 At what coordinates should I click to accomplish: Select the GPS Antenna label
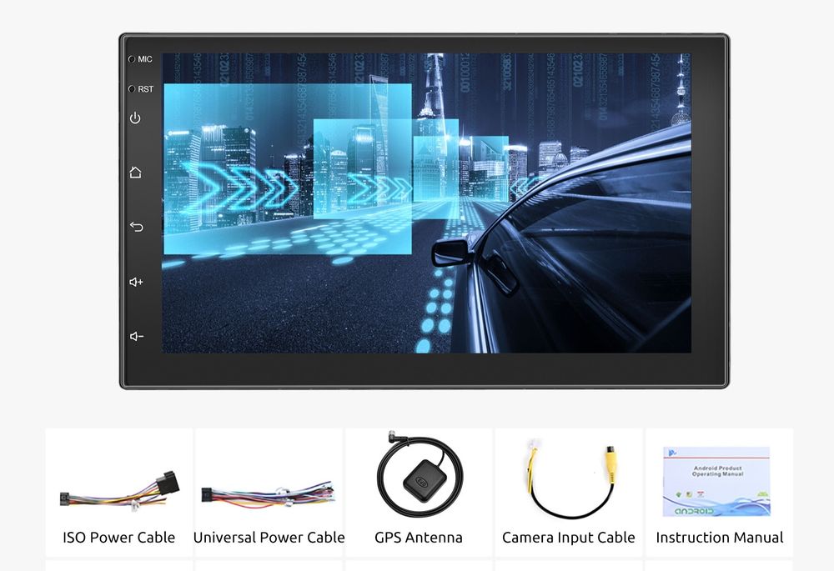point(419,538)
